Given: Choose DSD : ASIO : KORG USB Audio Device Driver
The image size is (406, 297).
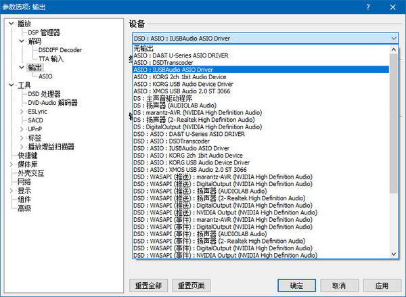Looking at the screenshot, I should tap(261, 162).
